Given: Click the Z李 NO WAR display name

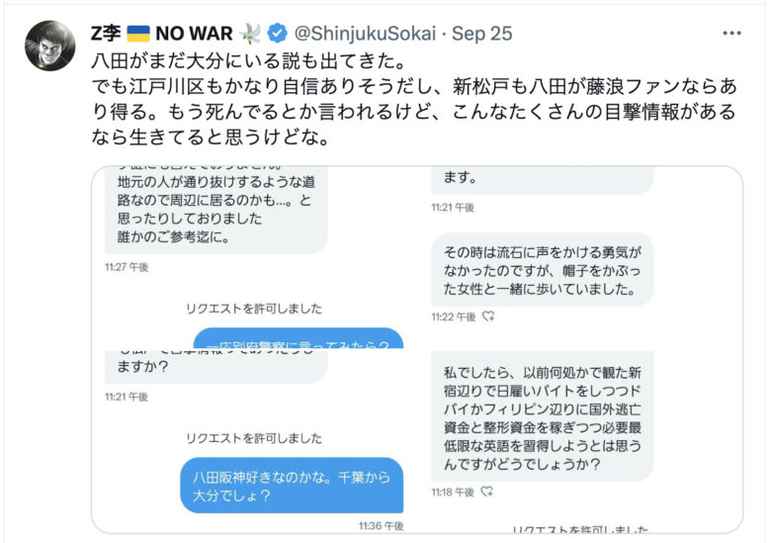Looking at the screenshot, I should coord(162,34).
